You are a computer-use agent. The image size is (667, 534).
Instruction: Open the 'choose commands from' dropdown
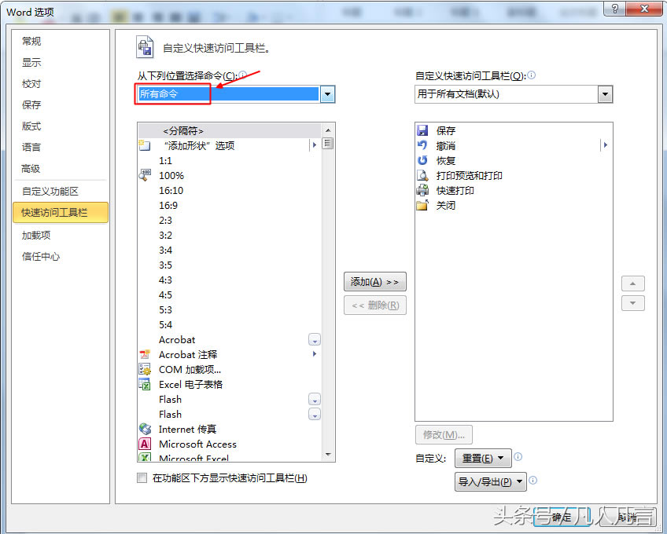click(328, 94)
